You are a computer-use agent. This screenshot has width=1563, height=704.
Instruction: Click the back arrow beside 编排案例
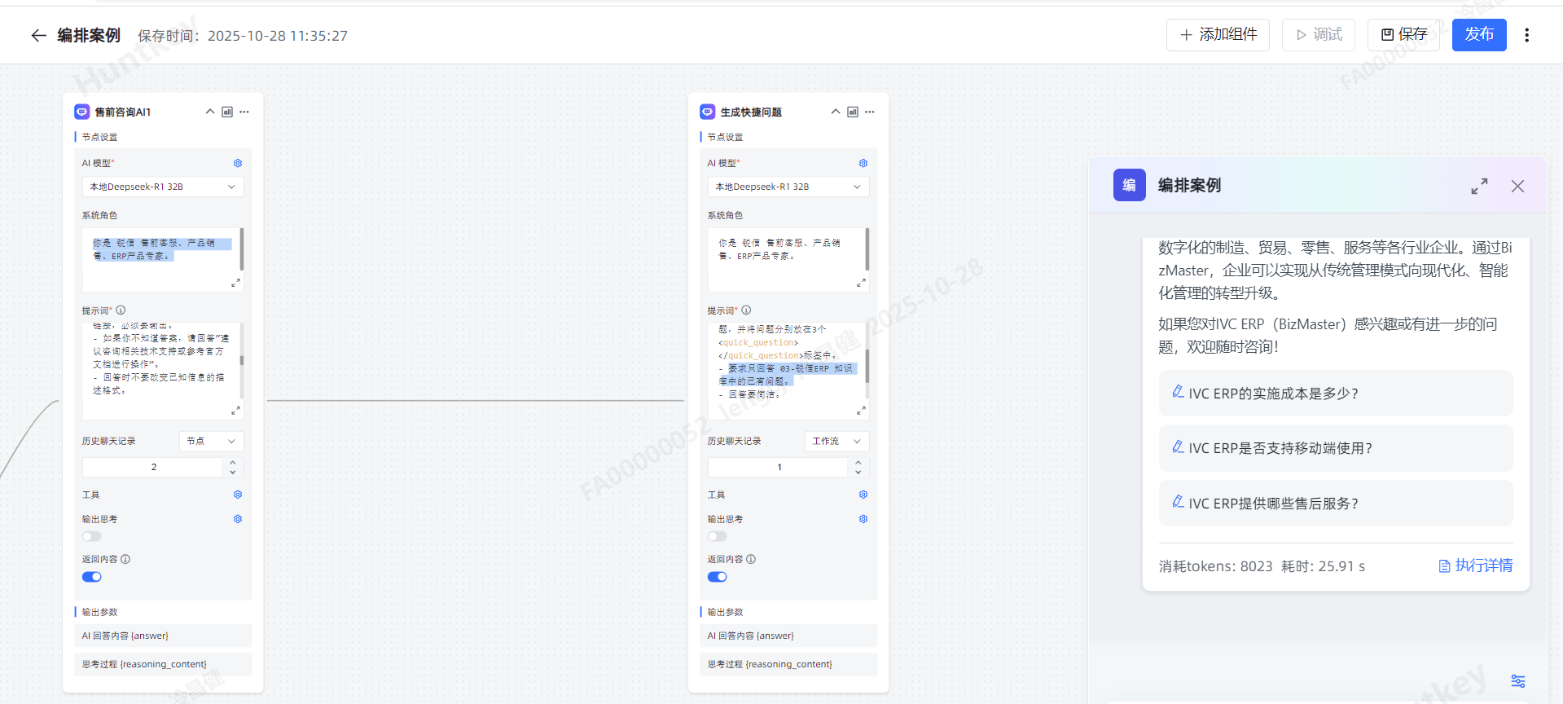click(38, 35)
